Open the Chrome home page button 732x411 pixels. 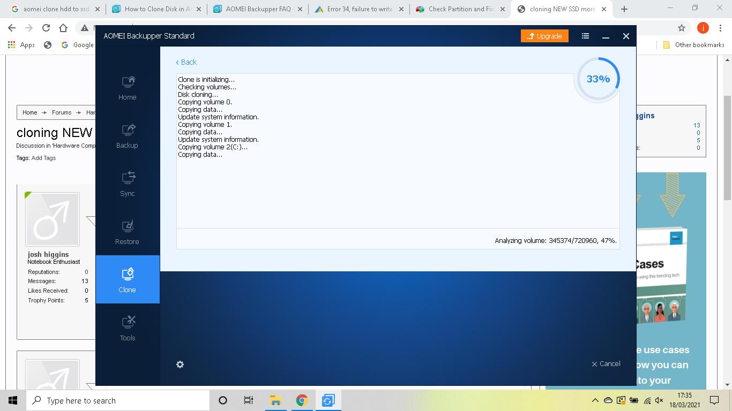63,28
